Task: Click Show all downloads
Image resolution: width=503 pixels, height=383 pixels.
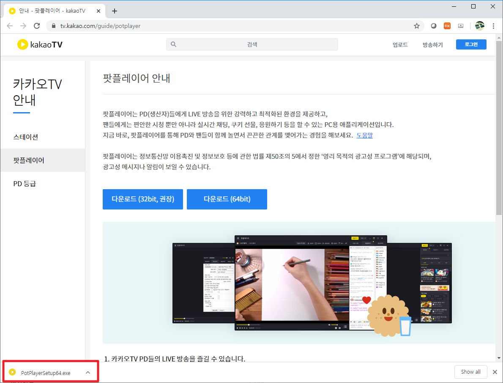Action: (x=470, y=372)
